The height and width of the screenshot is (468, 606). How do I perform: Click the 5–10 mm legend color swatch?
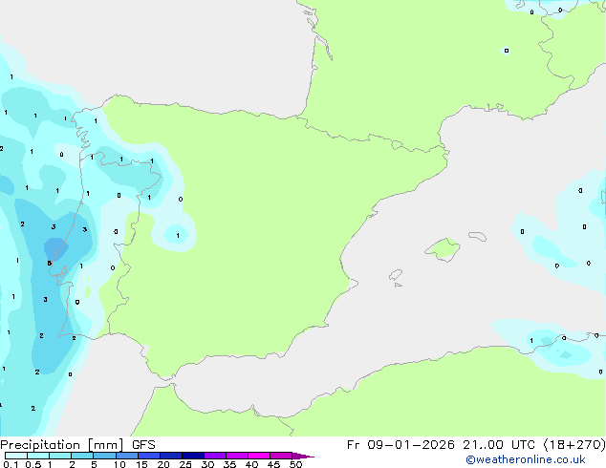click(105, 456)
